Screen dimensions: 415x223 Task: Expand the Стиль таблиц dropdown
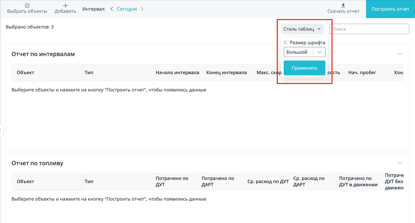click(302, 29)
